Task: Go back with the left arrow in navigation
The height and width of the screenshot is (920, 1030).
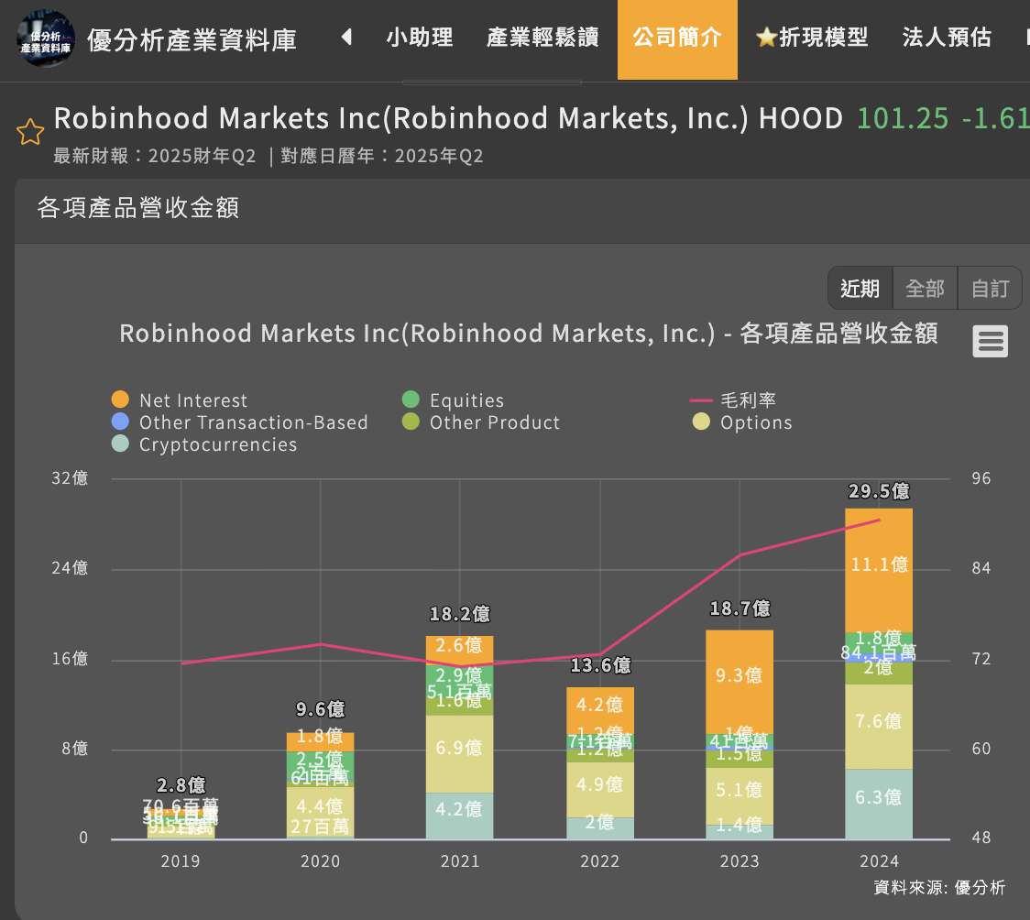Action: (347, 37)
